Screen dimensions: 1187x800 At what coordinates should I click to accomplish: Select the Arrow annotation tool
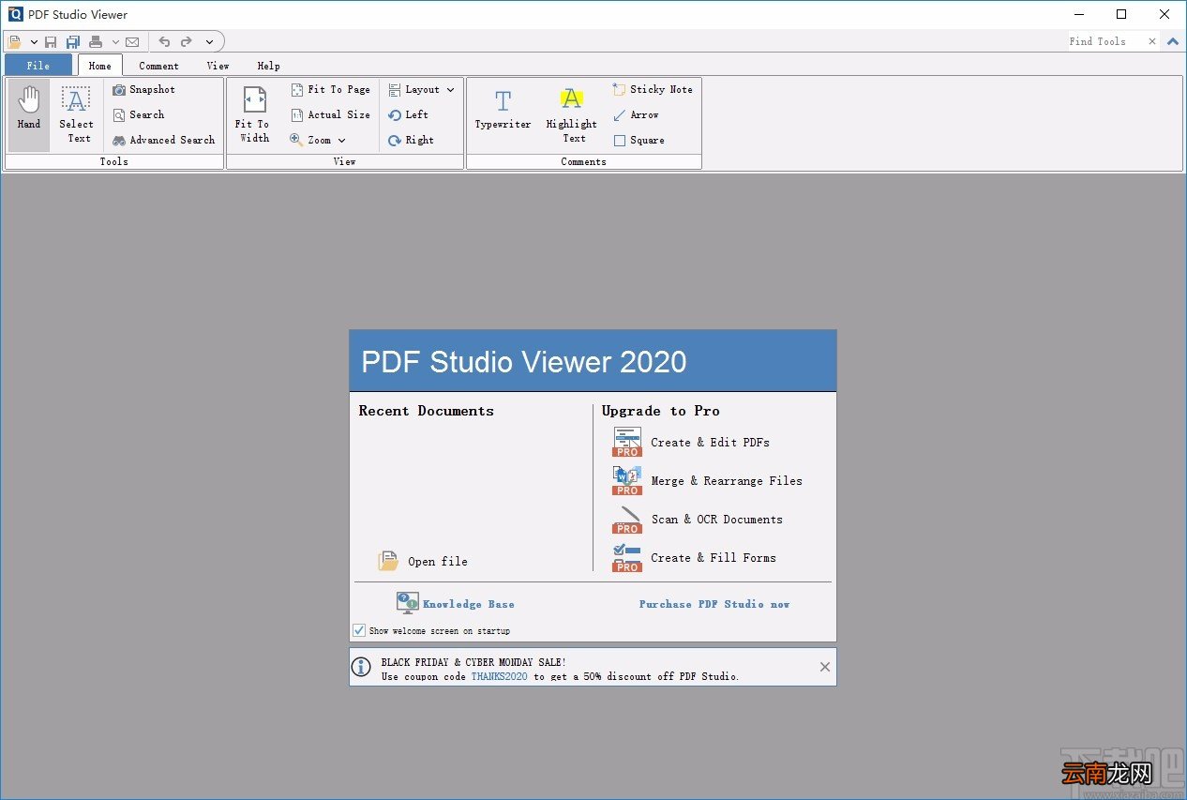(636, 114)
